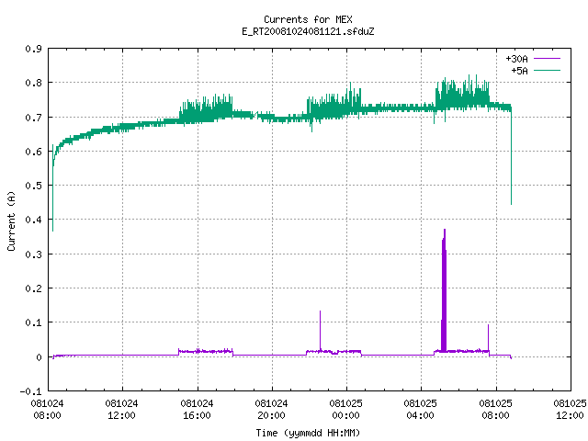Click the purple +30A legend line sample

point(547,59)
